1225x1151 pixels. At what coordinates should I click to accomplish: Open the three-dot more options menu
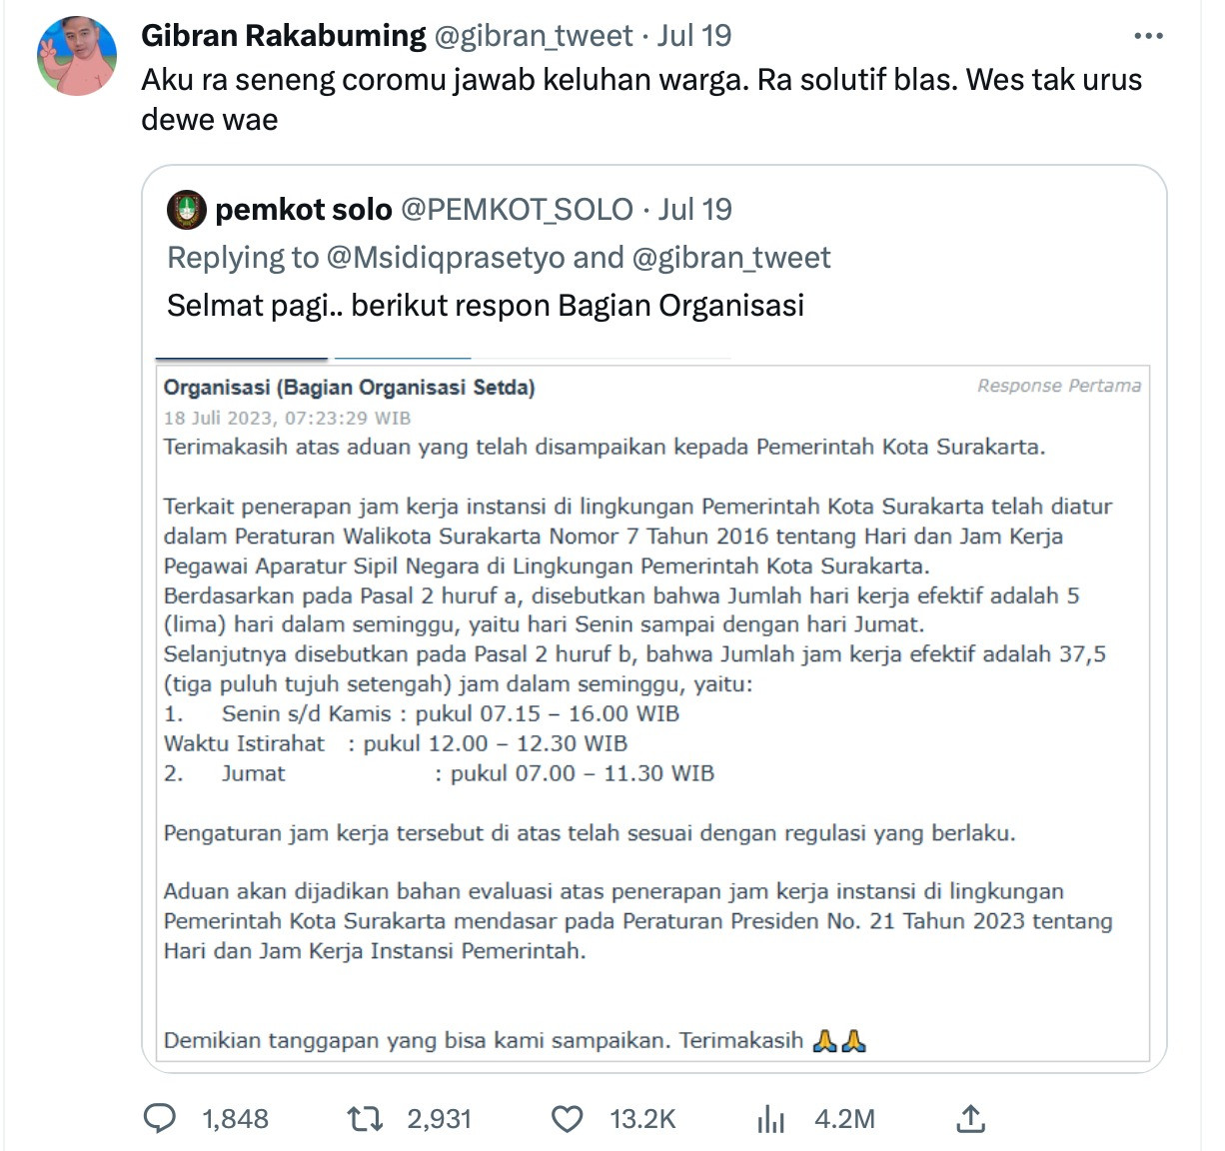(x=1148, y=36)
